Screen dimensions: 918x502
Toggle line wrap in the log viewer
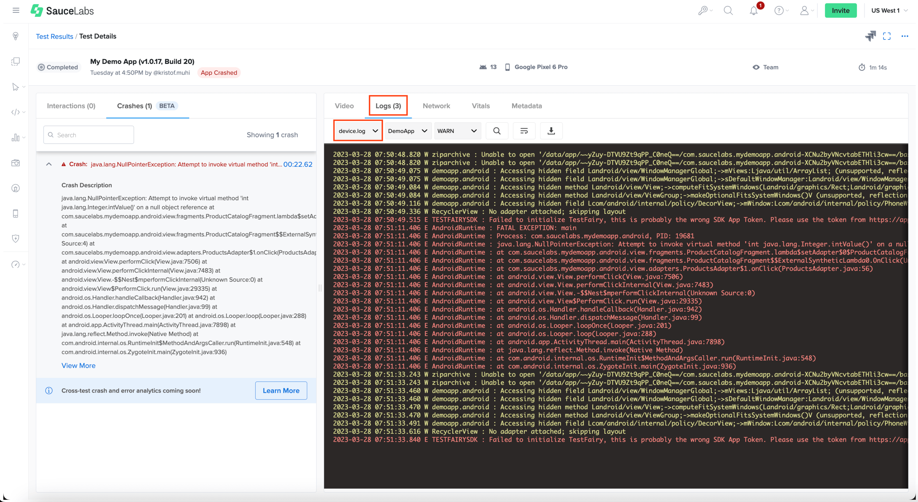tap(524, 131)
